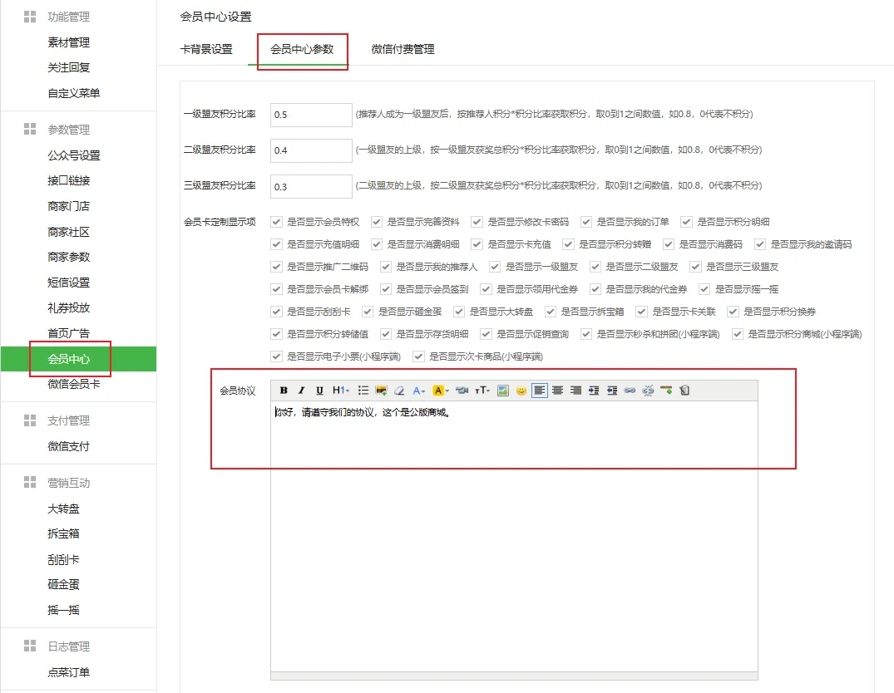
Task: Open the yellow text highlight color picker
Action: tap(441, 391)
